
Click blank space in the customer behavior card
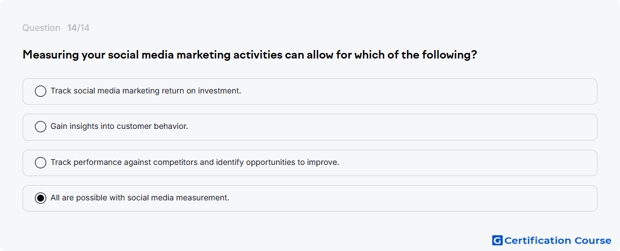[396, 127]
